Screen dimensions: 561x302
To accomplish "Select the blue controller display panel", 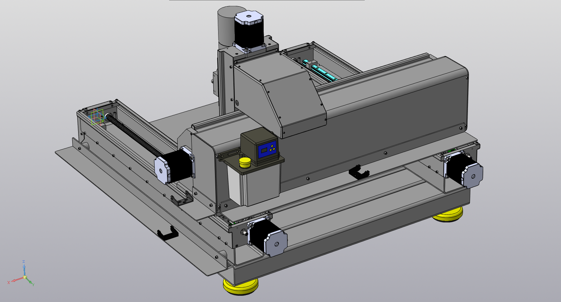I will (266, 149).
